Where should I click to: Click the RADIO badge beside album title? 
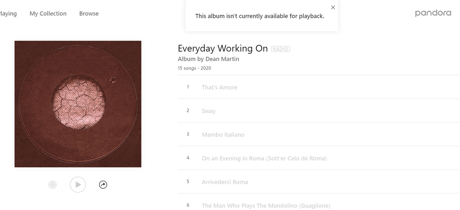pyautogui.click(x=280, y=49)
